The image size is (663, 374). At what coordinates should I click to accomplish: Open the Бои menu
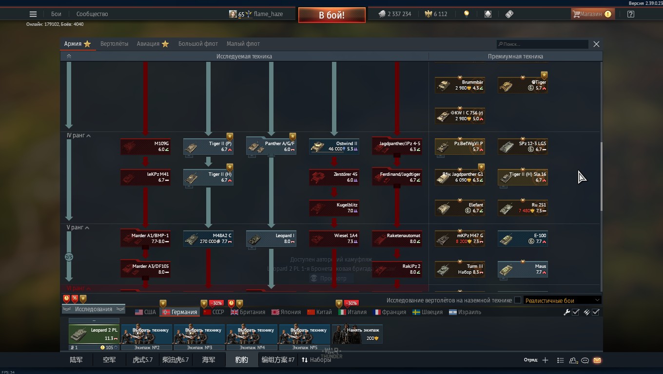click(x=57, y=14)
